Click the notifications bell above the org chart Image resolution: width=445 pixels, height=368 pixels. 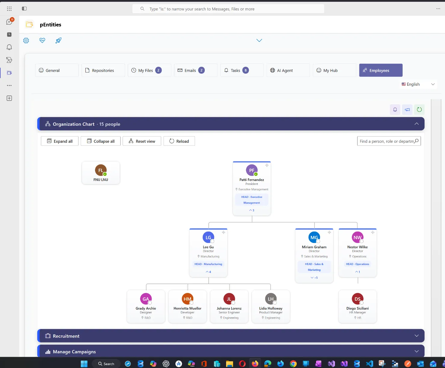click(x=395, y=110)
